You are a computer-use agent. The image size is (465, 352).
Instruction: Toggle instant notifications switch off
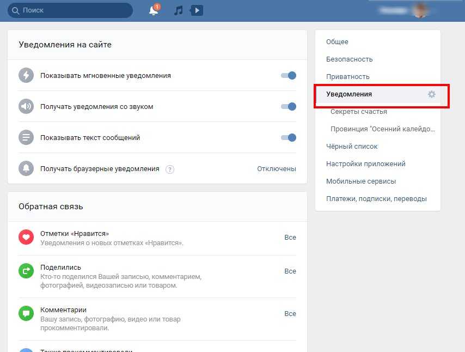[x=289, y=76]
